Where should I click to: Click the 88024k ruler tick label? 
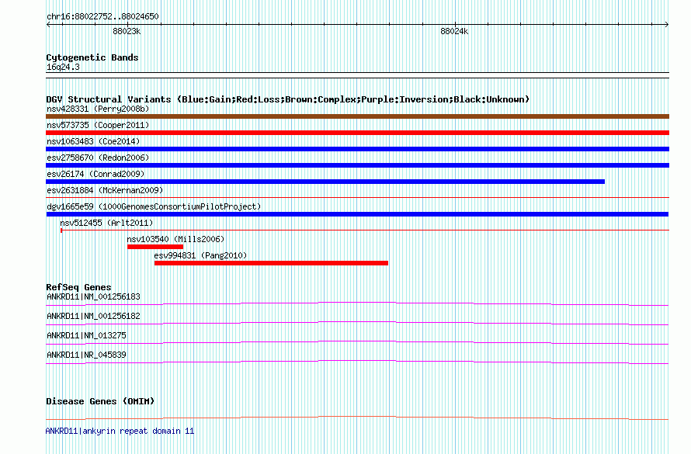click(454, 31)
